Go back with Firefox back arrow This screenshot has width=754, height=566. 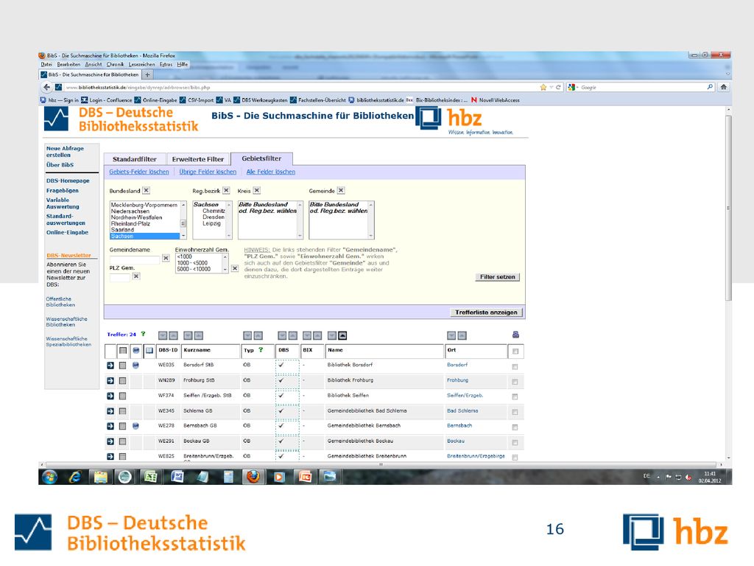tap(46, 87)
